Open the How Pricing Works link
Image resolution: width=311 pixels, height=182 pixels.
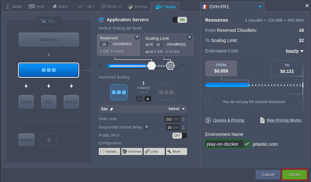[284, 120]
